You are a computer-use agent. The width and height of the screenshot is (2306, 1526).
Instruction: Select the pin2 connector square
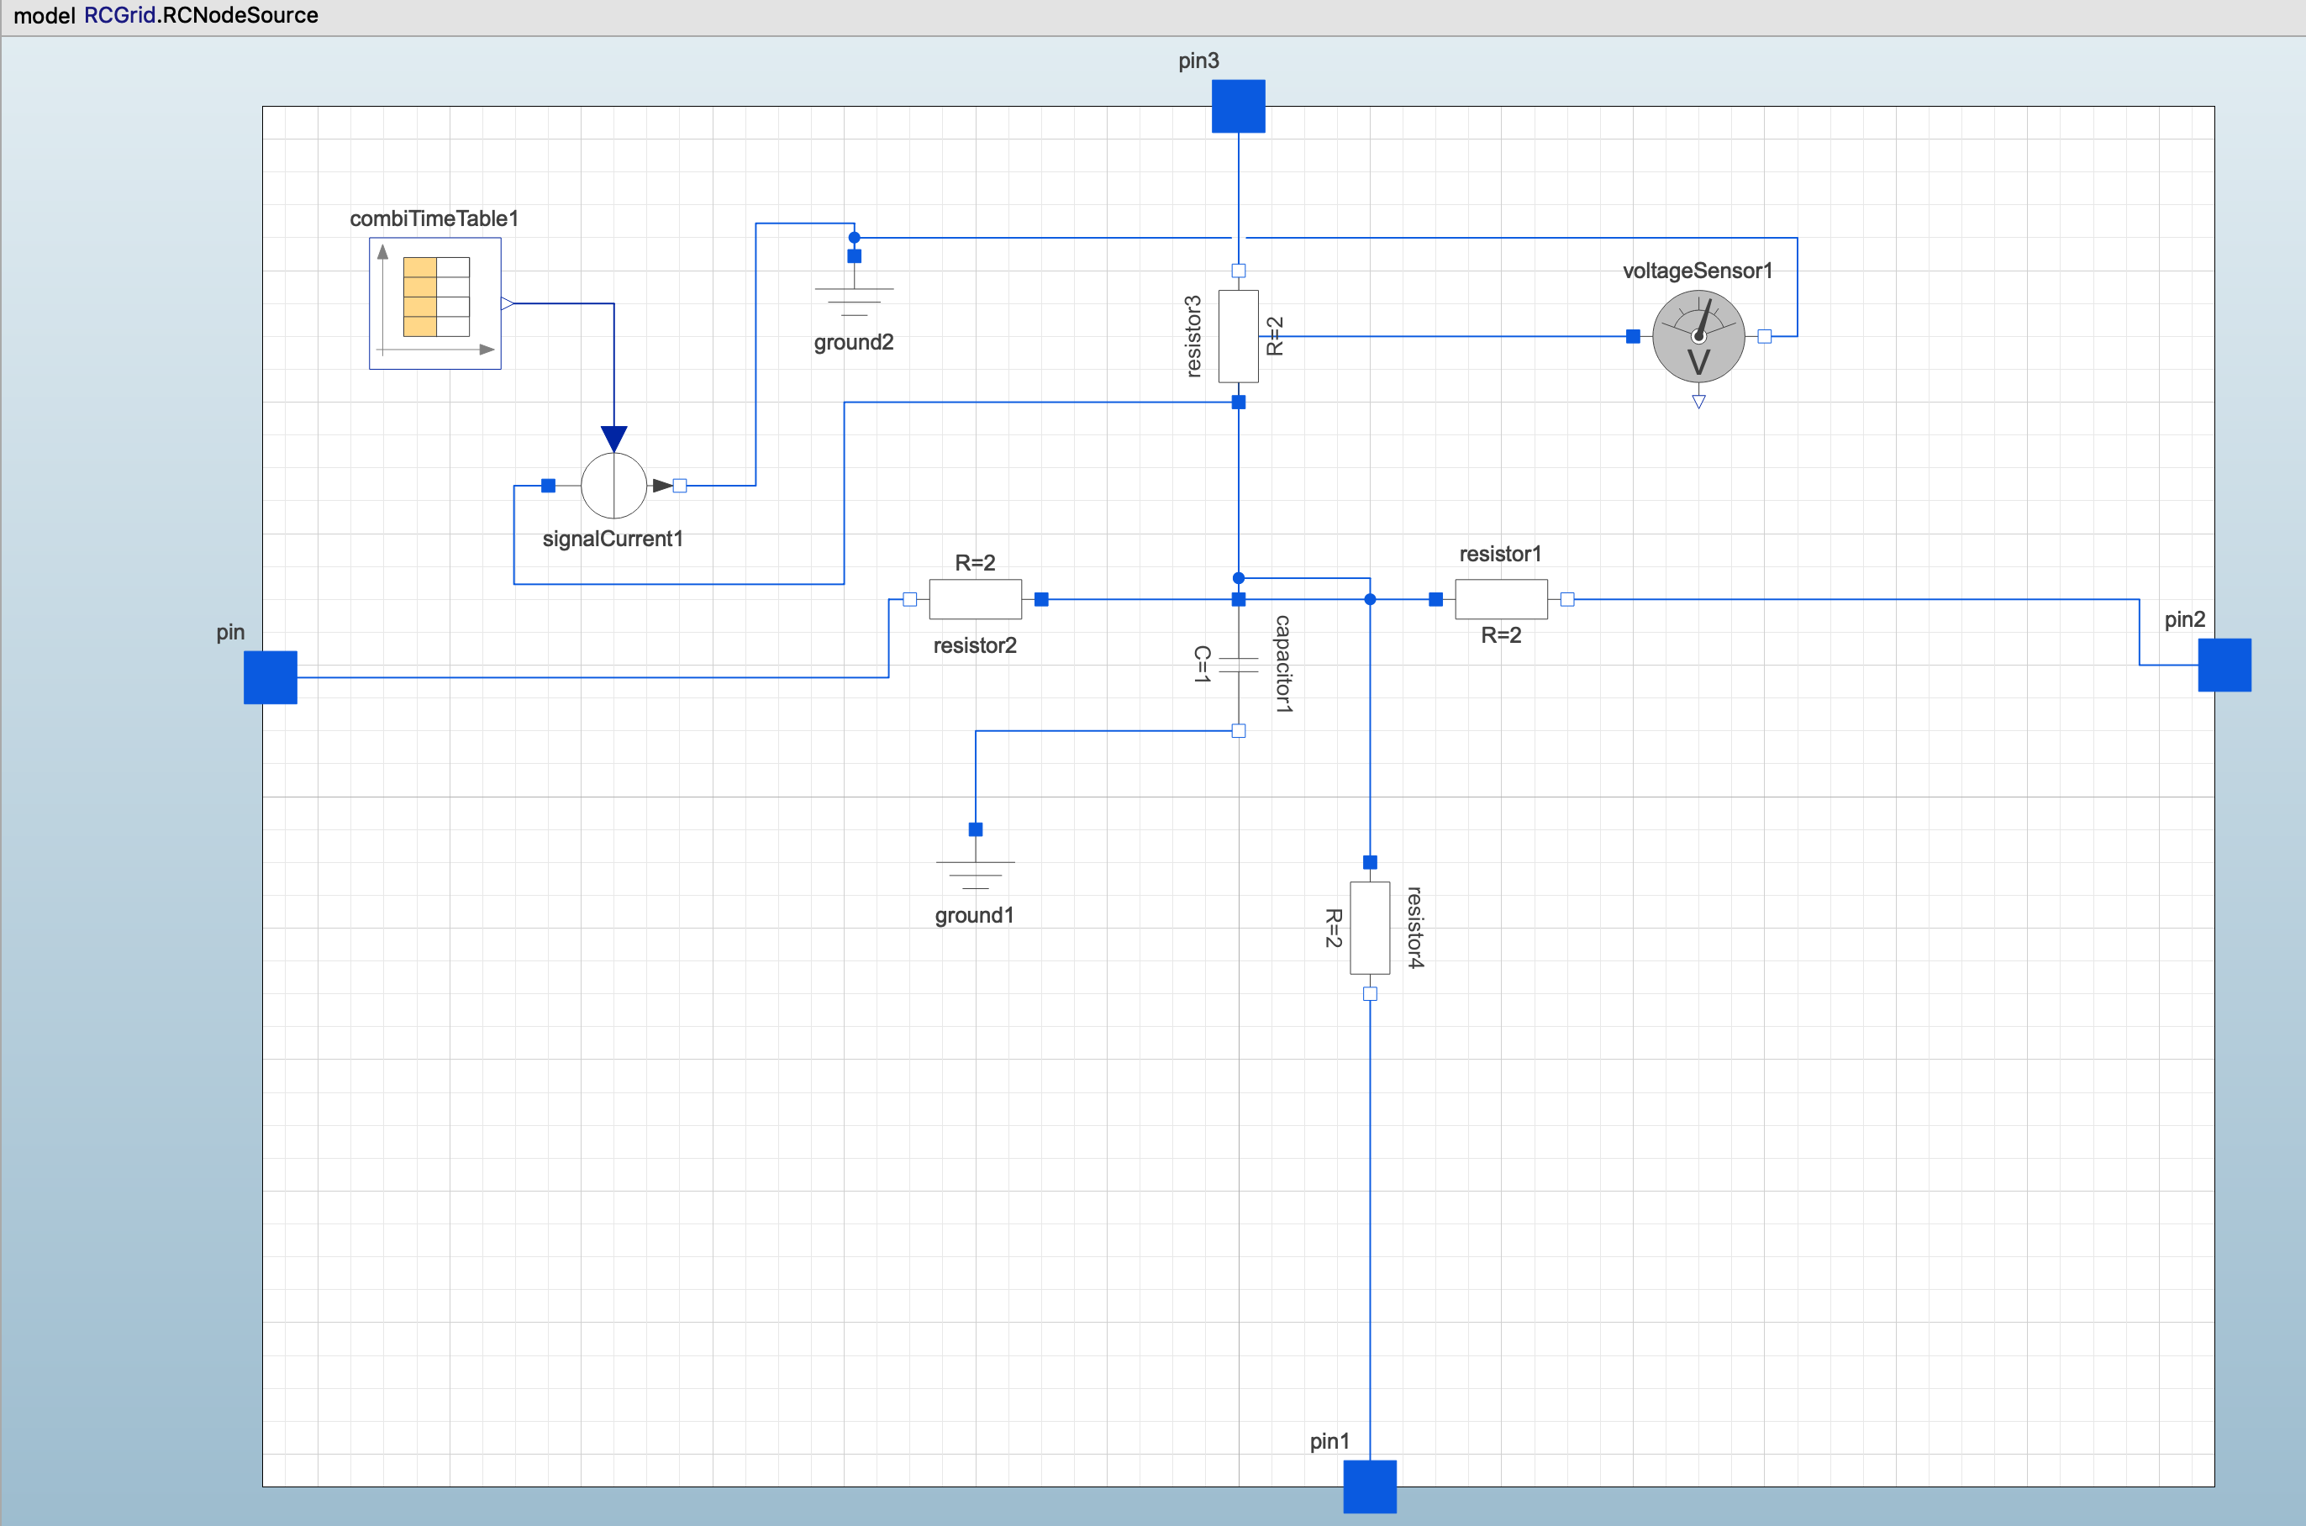pyautogui.click(x=2224, y=665)
